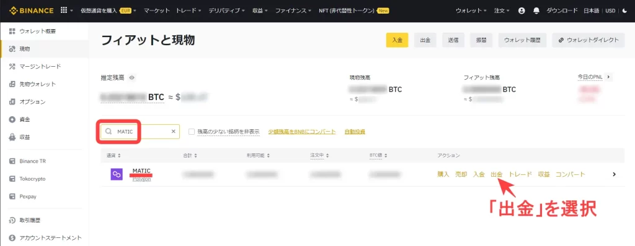Open 仮想通貨を購入 dropdown
Viewport: 635px width, 246px height.
[x=109, y=11]
